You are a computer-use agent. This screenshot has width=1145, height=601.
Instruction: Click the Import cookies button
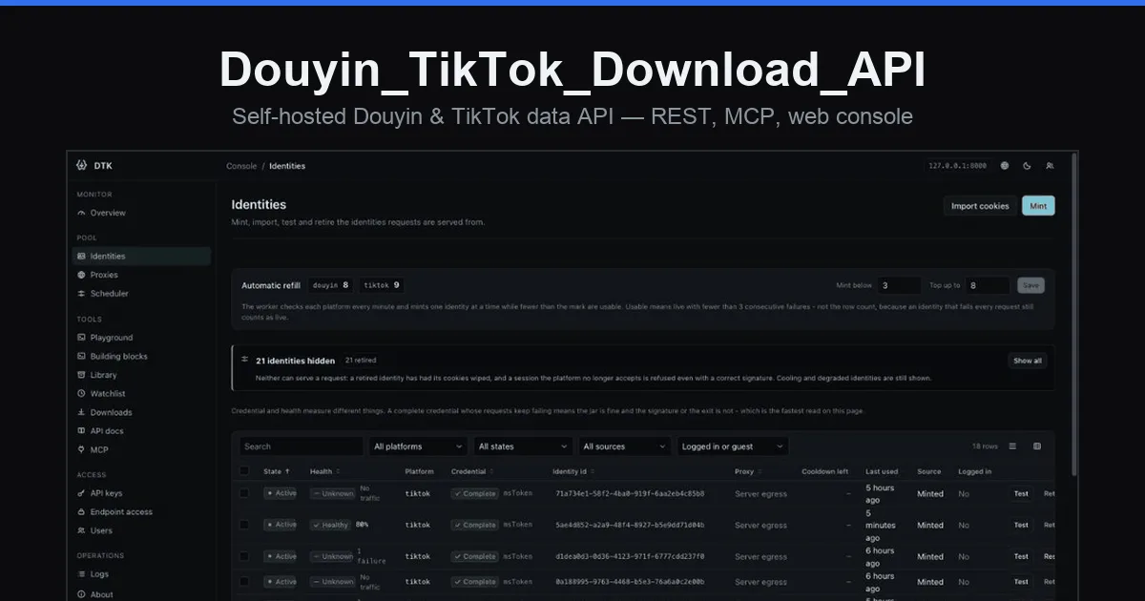(x=980, y=206)
